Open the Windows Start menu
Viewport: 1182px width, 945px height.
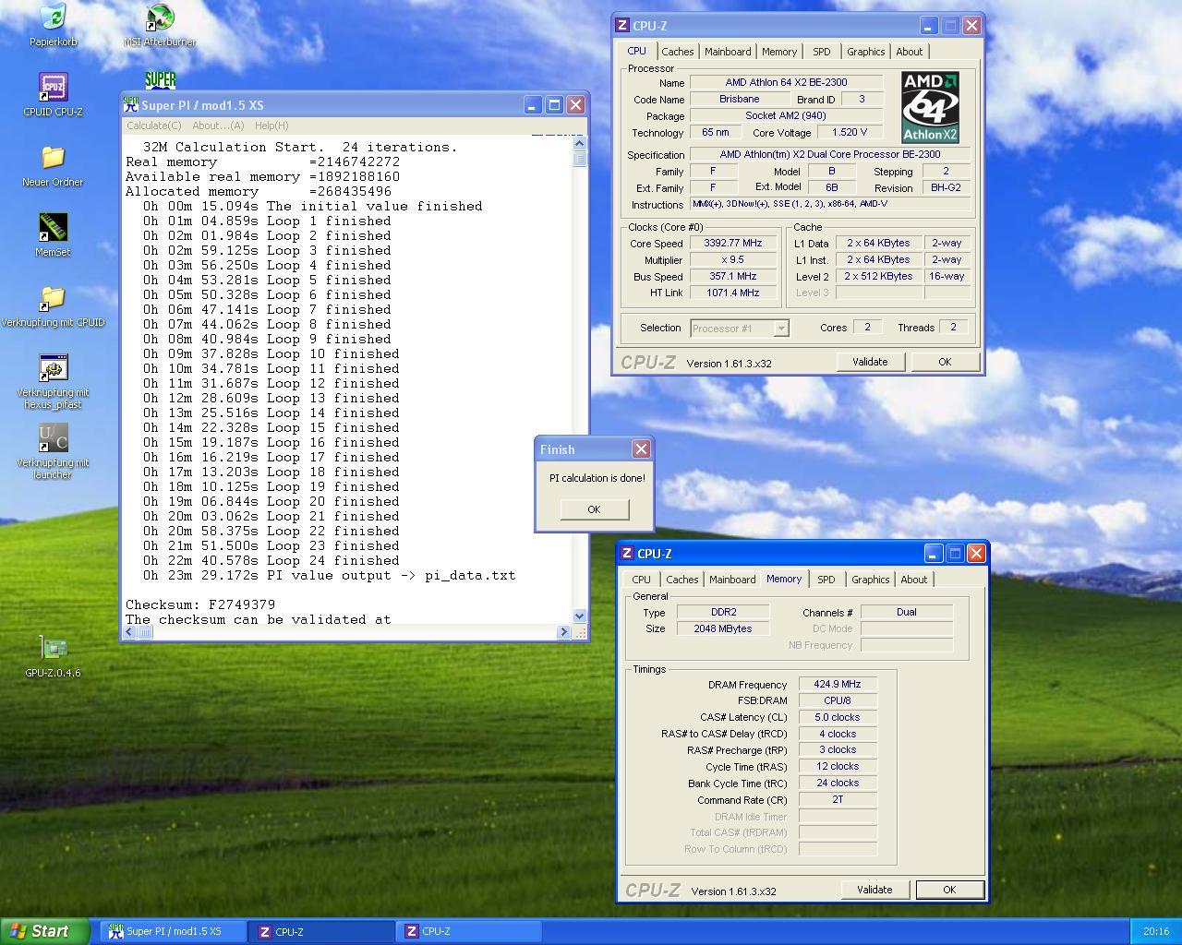(x=44, y=931)
